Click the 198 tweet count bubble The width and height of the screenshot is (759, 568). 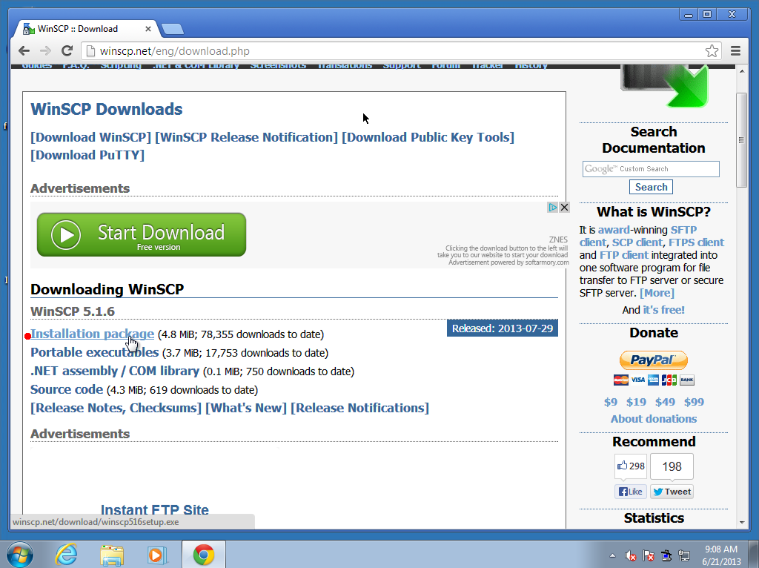pos(672,466)
